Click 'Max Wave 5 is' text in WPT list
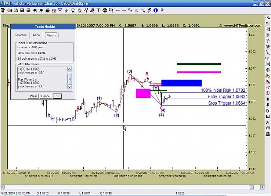 27,80
